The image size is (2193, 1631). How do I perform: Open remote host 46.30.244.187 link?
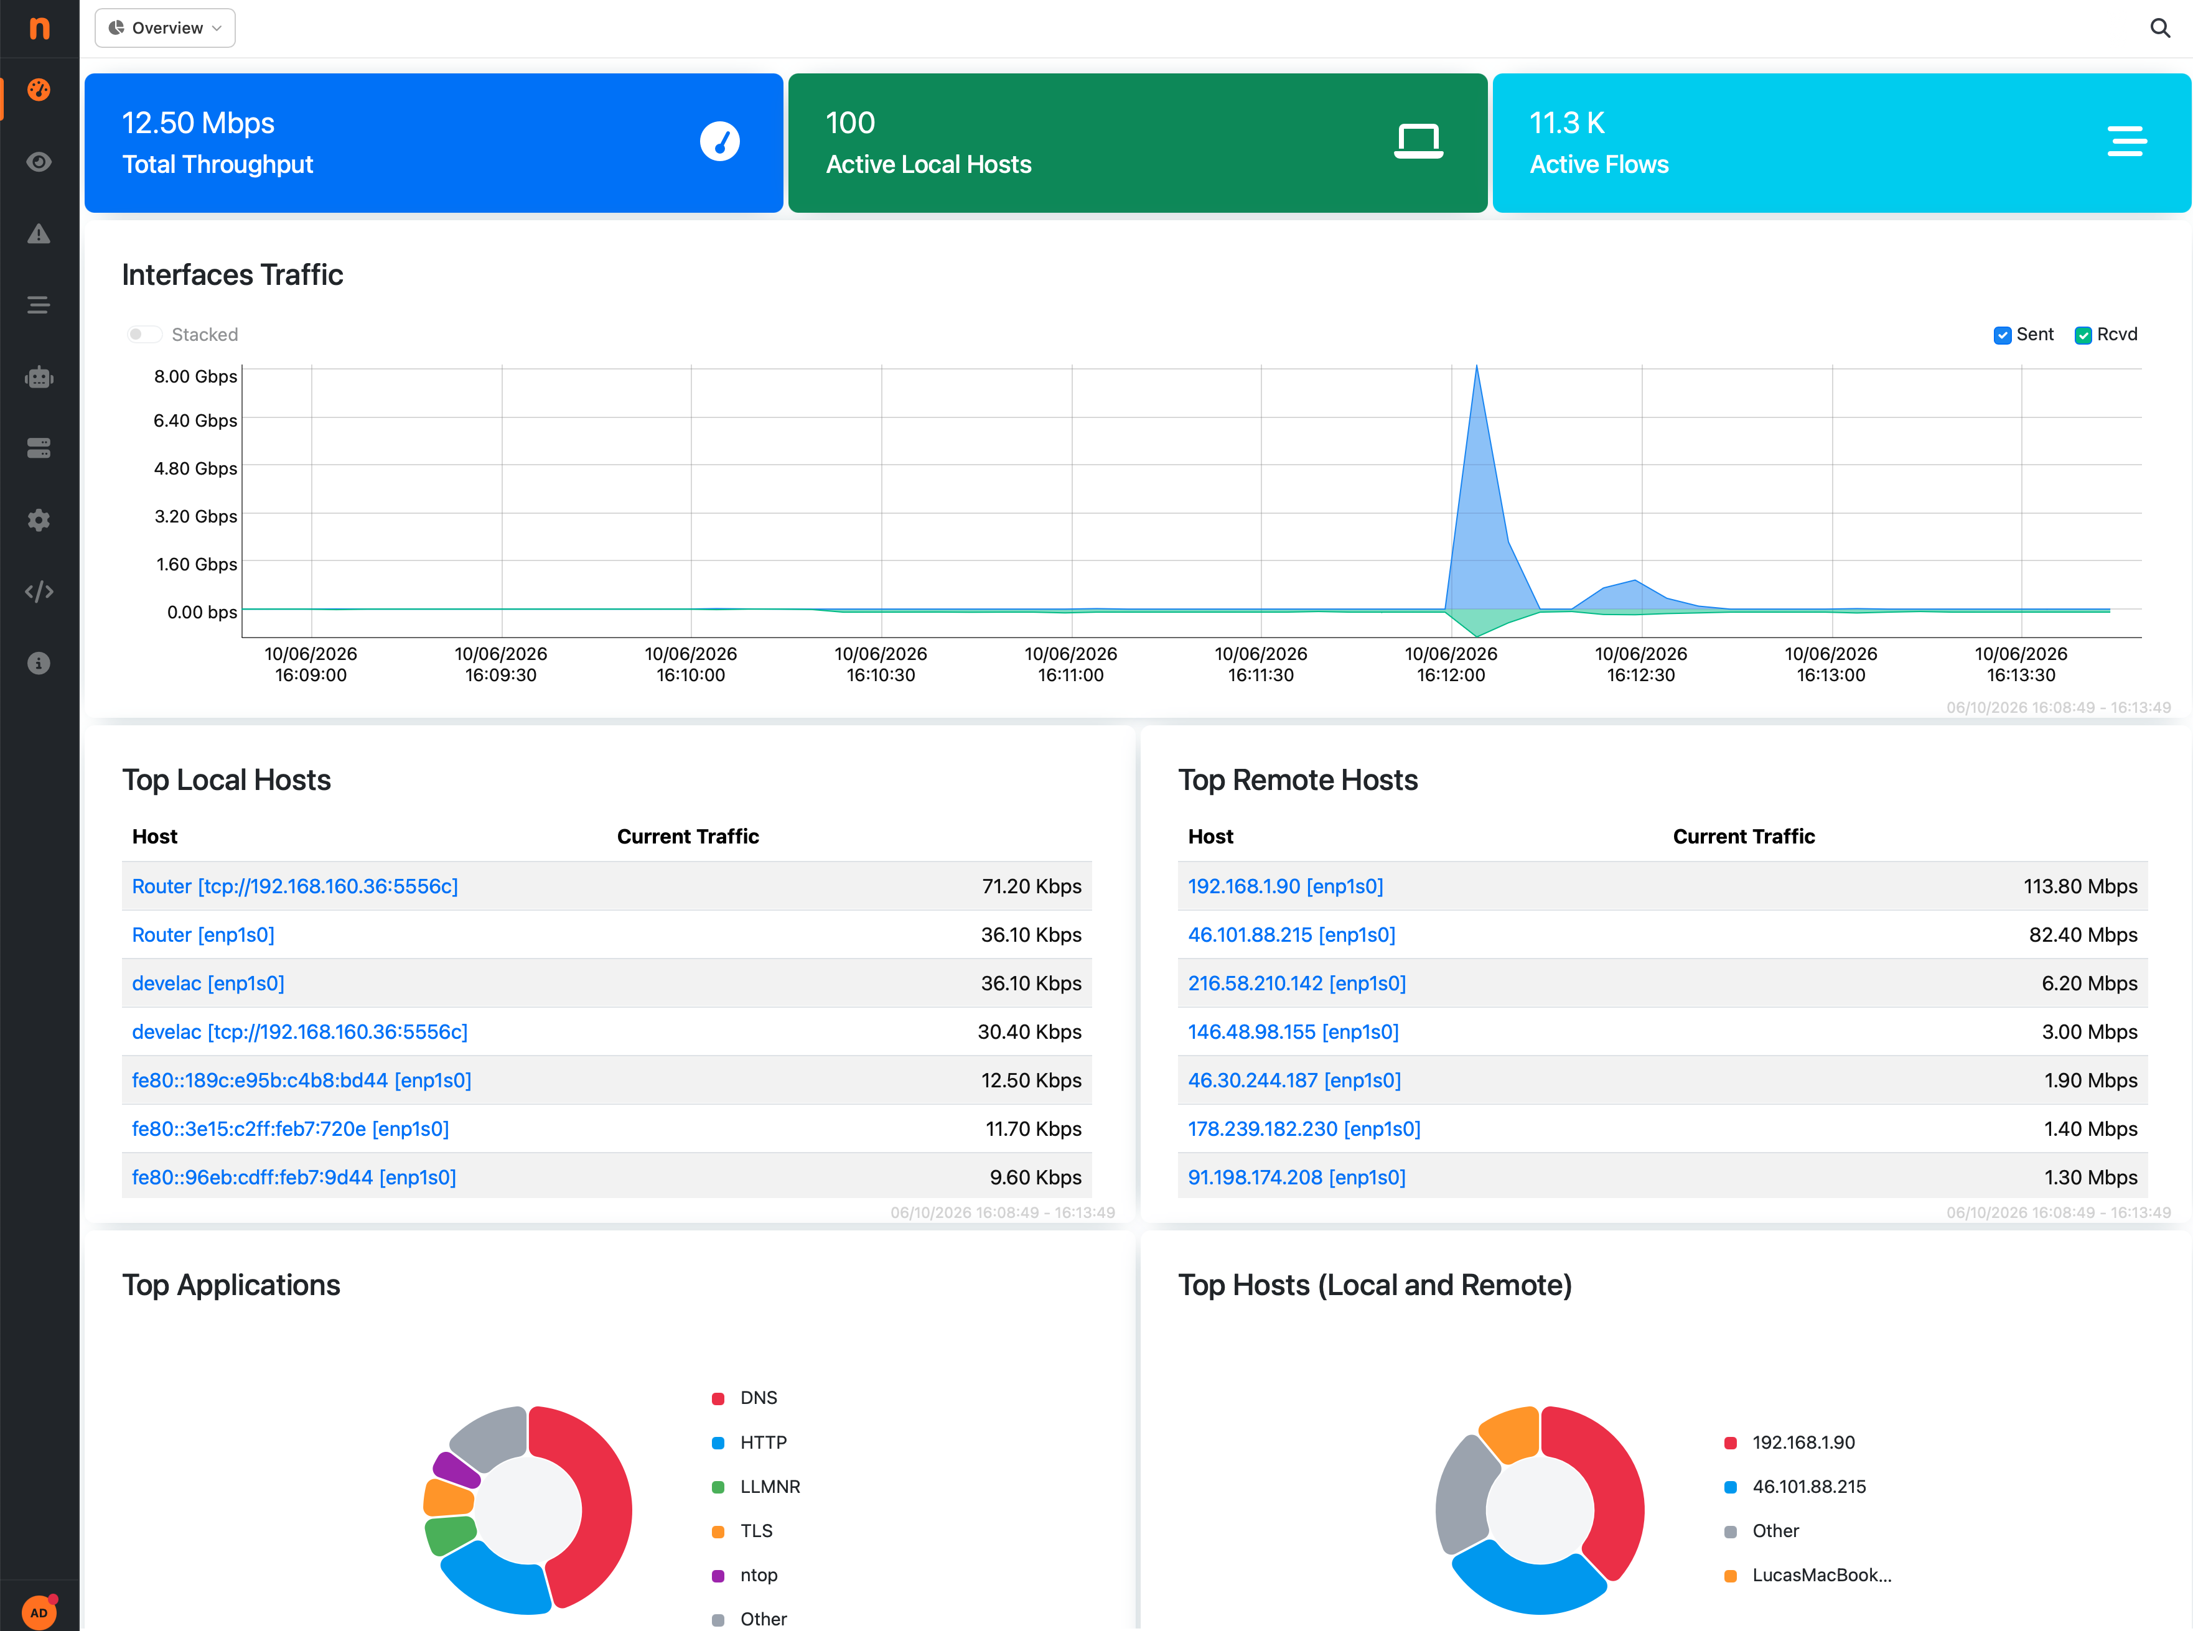click(1294, 1080)
